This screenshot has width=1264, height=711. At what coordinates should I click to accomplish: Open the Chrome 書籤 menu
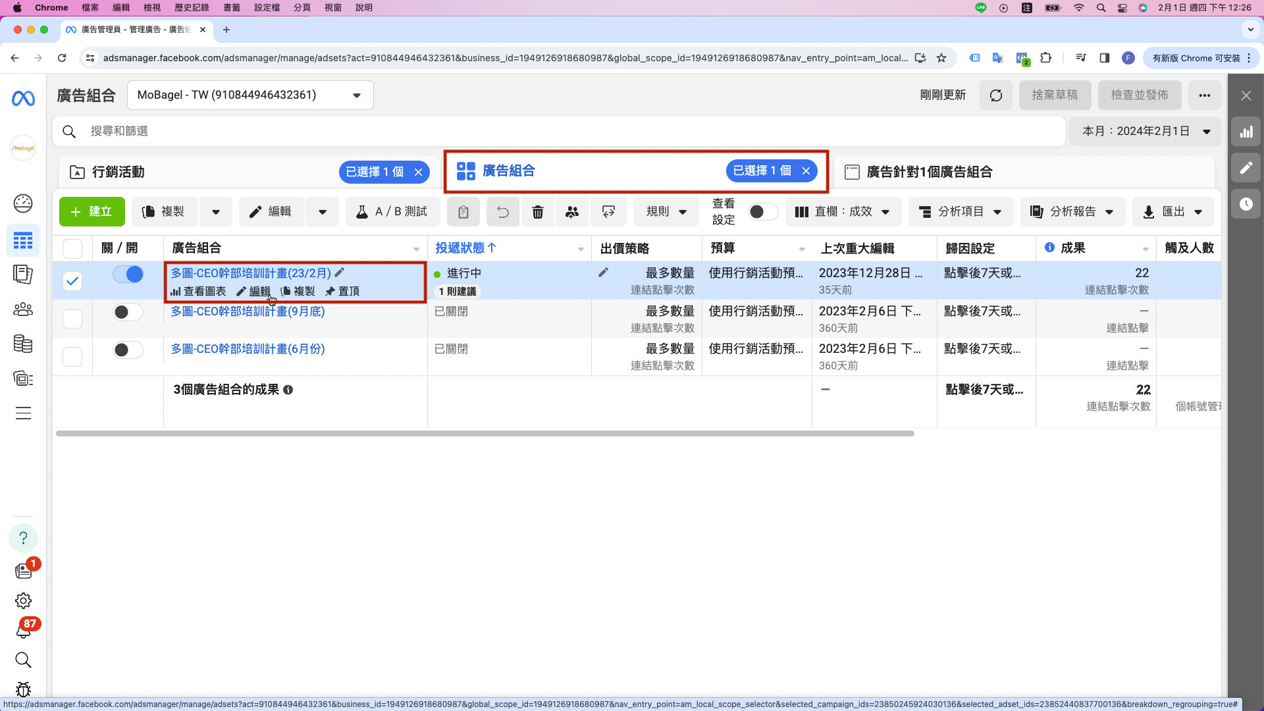pos(232,8)
